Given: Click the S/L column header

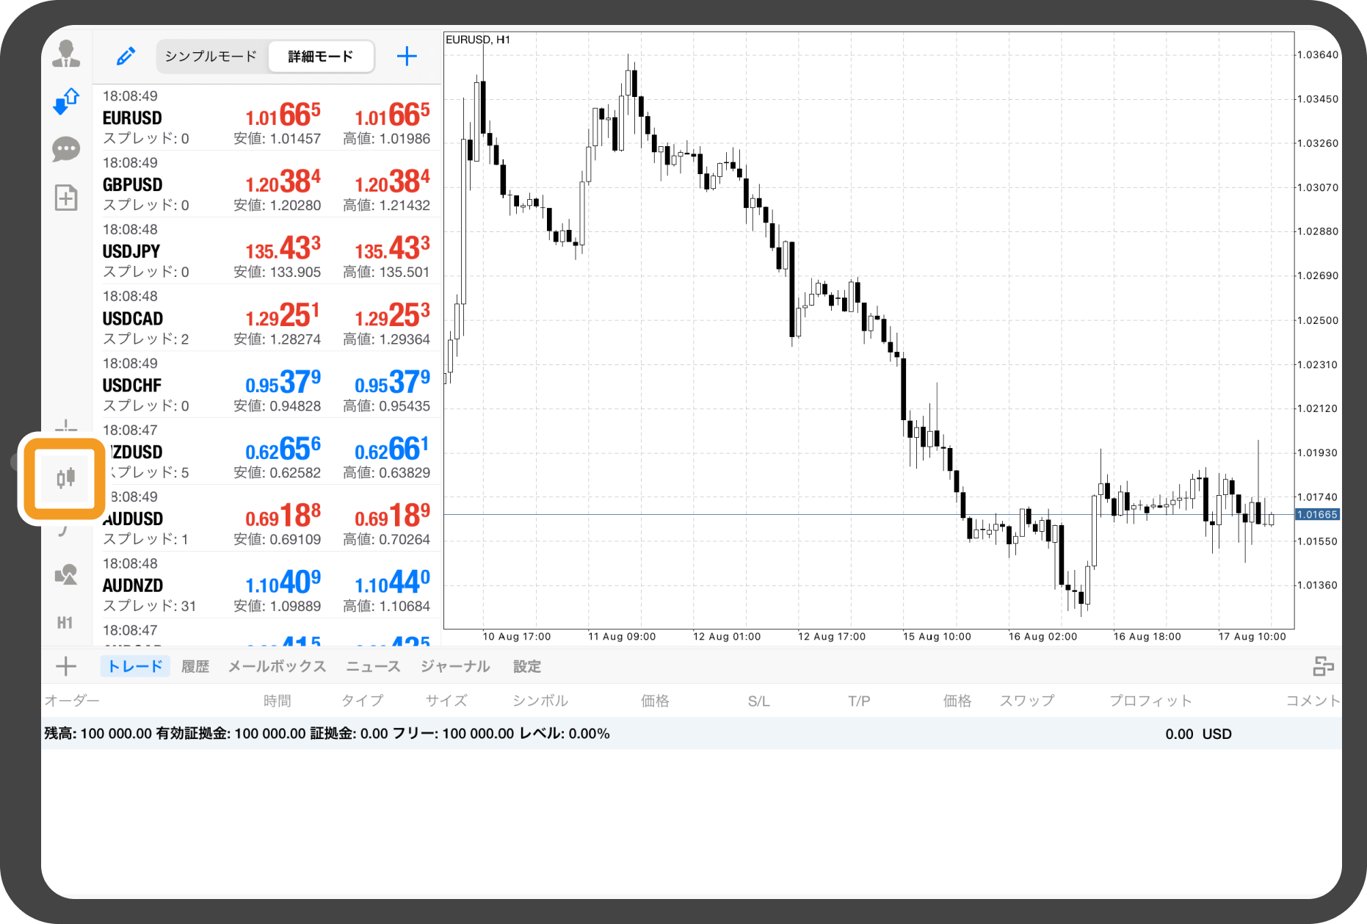Looking at the screenshot, I should 759,701.
